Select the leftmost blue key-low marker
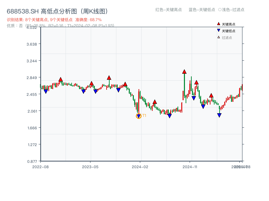 [x=46, y=91]
